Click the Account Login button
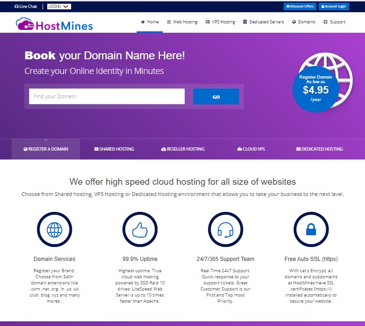 click(334, 7)
